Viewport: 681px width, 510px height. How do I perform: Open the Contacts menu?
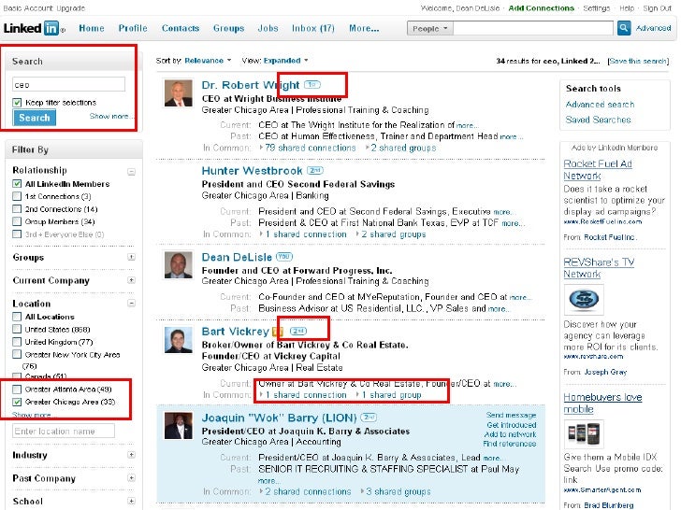click(181, 28)
